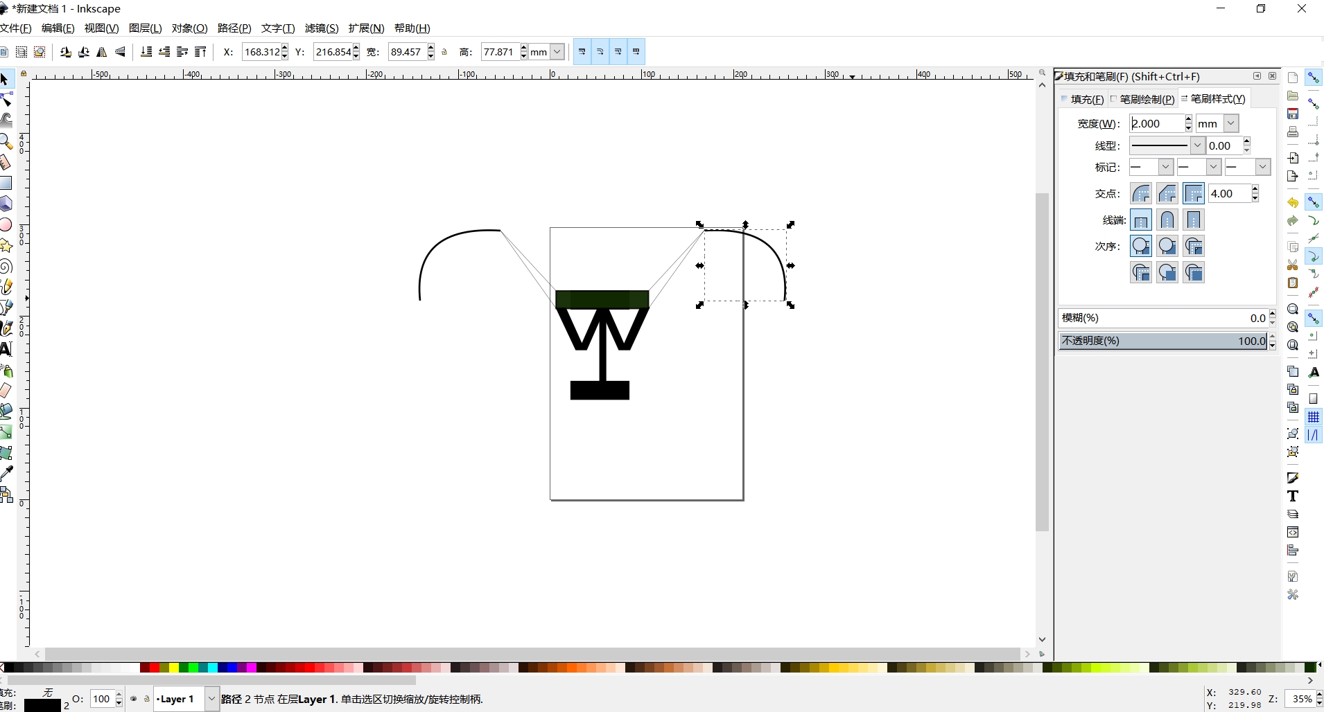
Task: Choose miter join style
Action: click(x=1194, y=193)
